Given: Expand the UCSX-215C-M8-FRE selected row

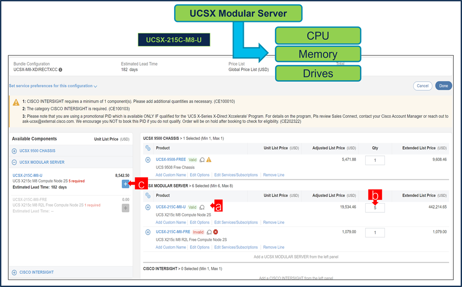Looking at the screenshot, I should point(148,232).
